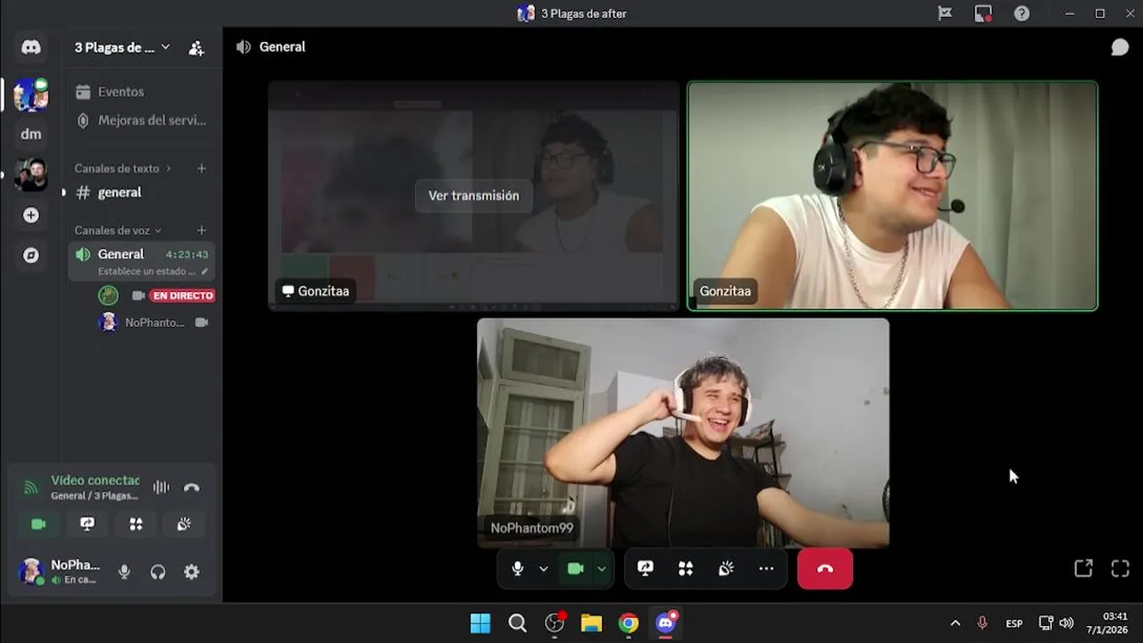Image resolution: width=1143 pixels, height=643 pixels.
Task: Open soundboard in call controls
Action: 726,569
